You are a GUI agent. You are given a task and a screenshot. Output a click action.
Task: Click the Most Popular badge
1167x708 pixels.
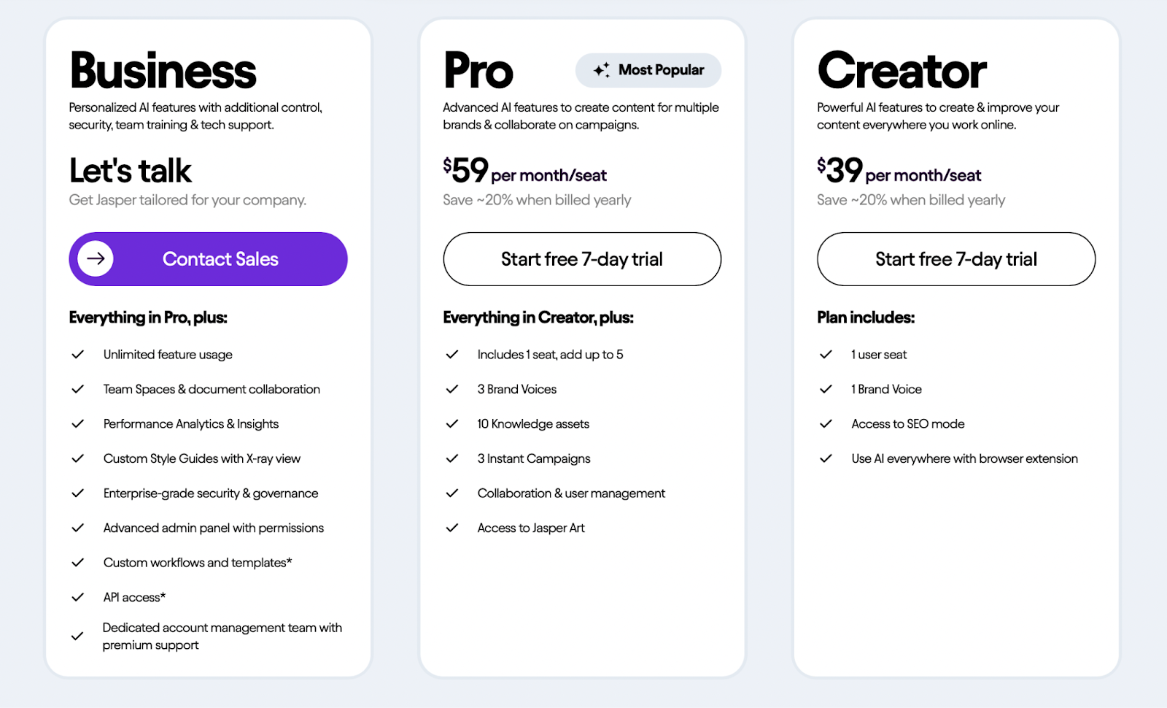click(648, 70)
